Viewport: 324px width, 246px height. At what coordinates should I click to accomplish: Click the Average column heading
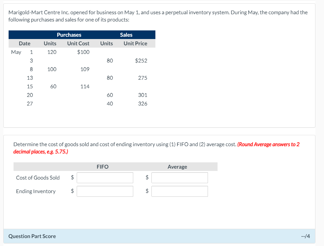pos(177,167)
